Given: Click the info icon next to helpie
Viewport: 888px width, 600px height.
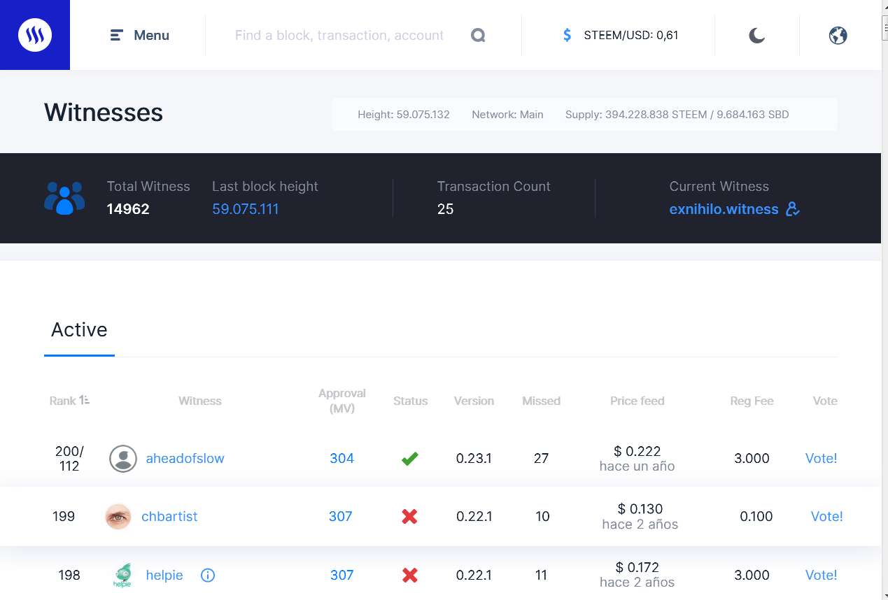Looking at the screenshot, I should tap(208, 576).
